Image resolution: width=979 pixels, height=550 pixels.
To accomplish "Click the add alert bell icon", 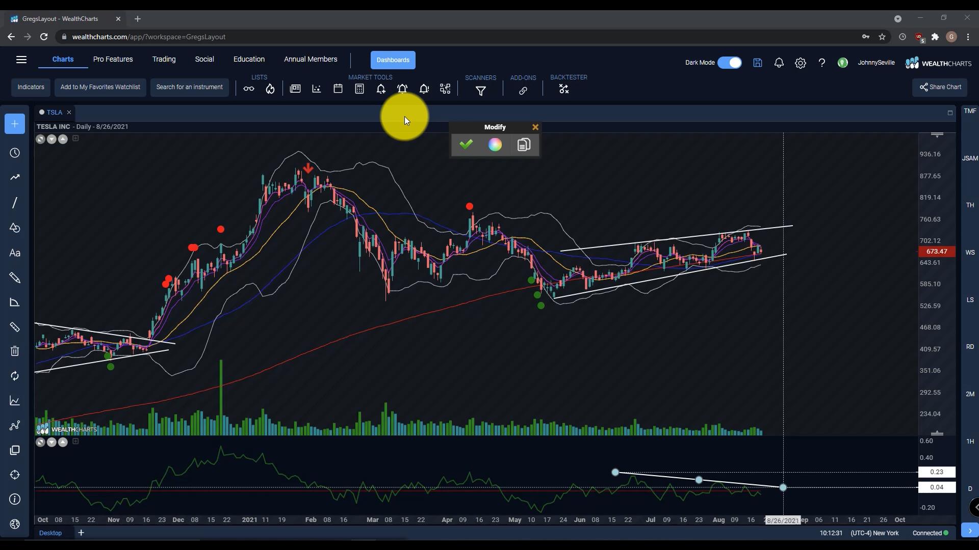I will point(381,89).
